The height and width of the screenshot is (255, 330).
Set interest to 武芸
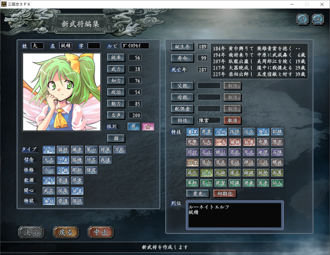pyautogui.click(x=49, y=191)
